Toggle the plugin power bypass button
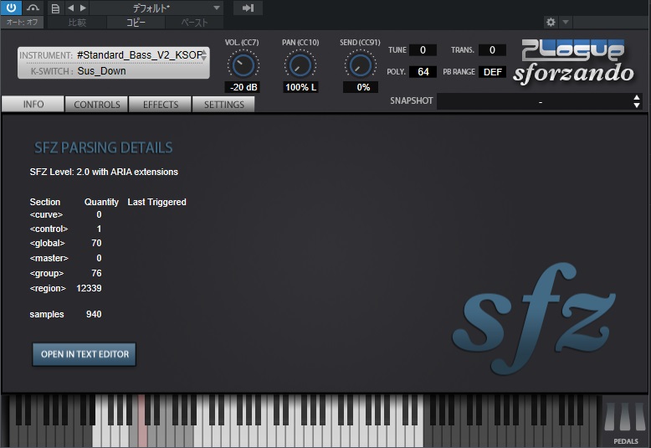 (x=12, y=8)
